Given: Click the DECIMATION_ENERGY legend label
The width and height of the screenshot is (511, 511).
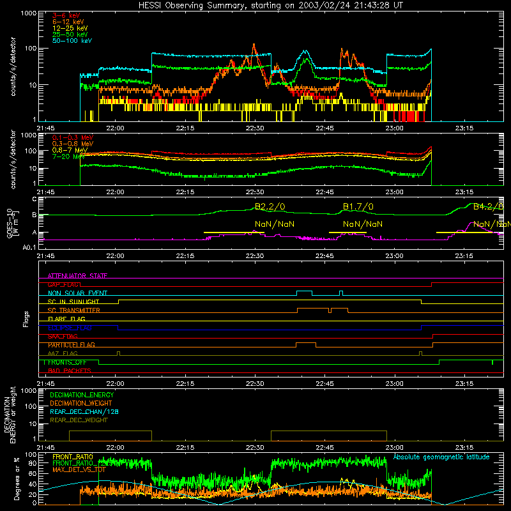Looking at the screenshot, I should (x=82, y=395).
